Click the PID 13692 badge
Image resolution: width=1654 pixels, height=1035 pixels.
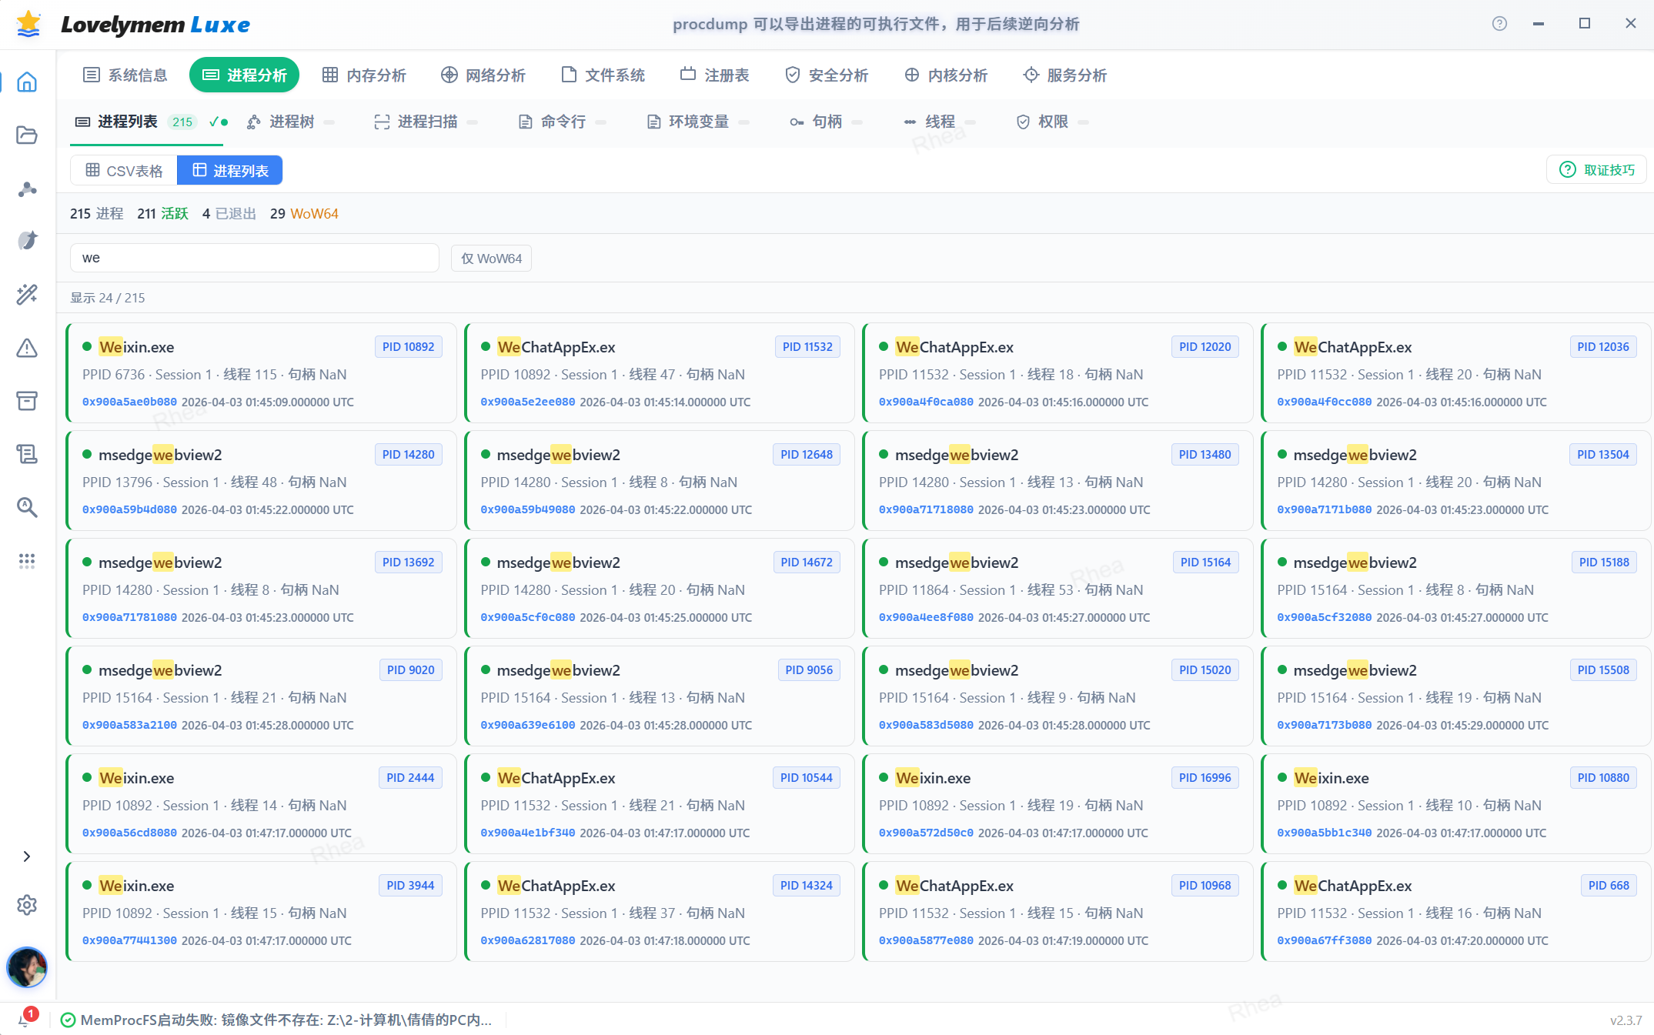[x=409, y=563]
